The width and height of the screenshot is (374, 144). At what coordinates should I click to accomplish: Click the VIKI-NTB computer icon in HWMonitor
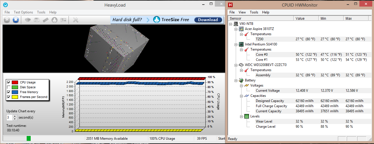pos(236,24)
